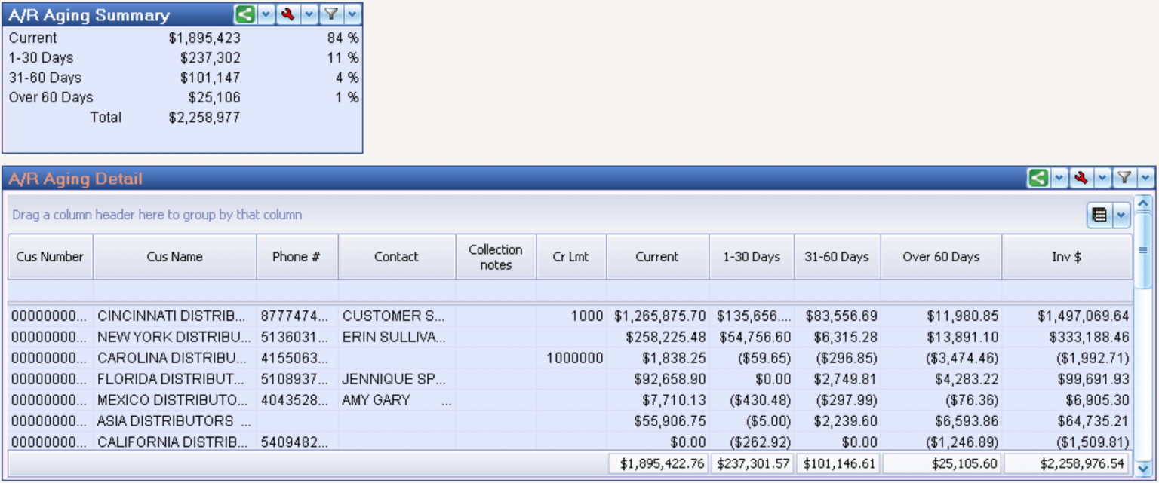Click the green share icon in A/R Aging Detail
Screen dimensions: 1159x483
[1038, 178]
